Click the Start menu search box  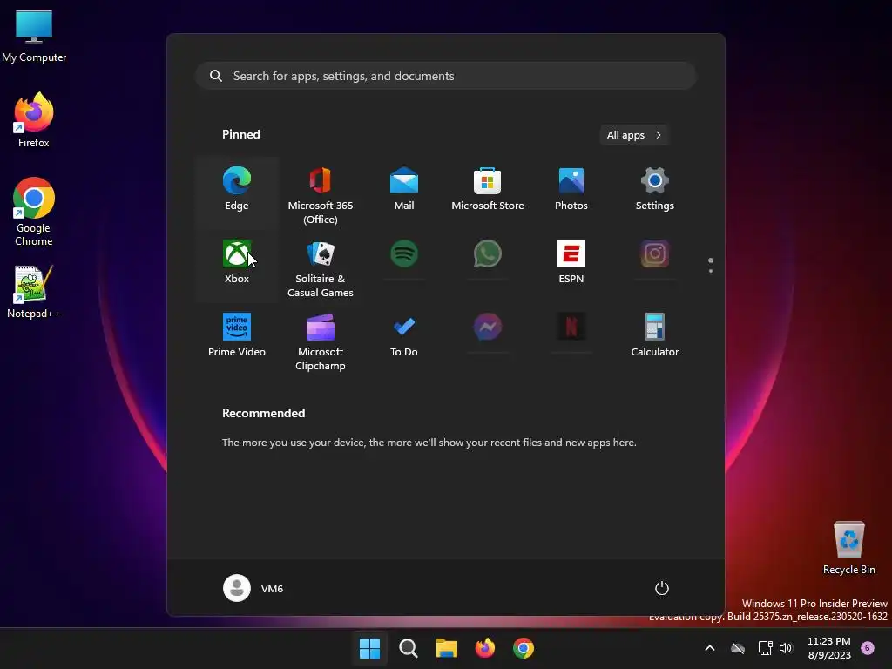point(445,76)
